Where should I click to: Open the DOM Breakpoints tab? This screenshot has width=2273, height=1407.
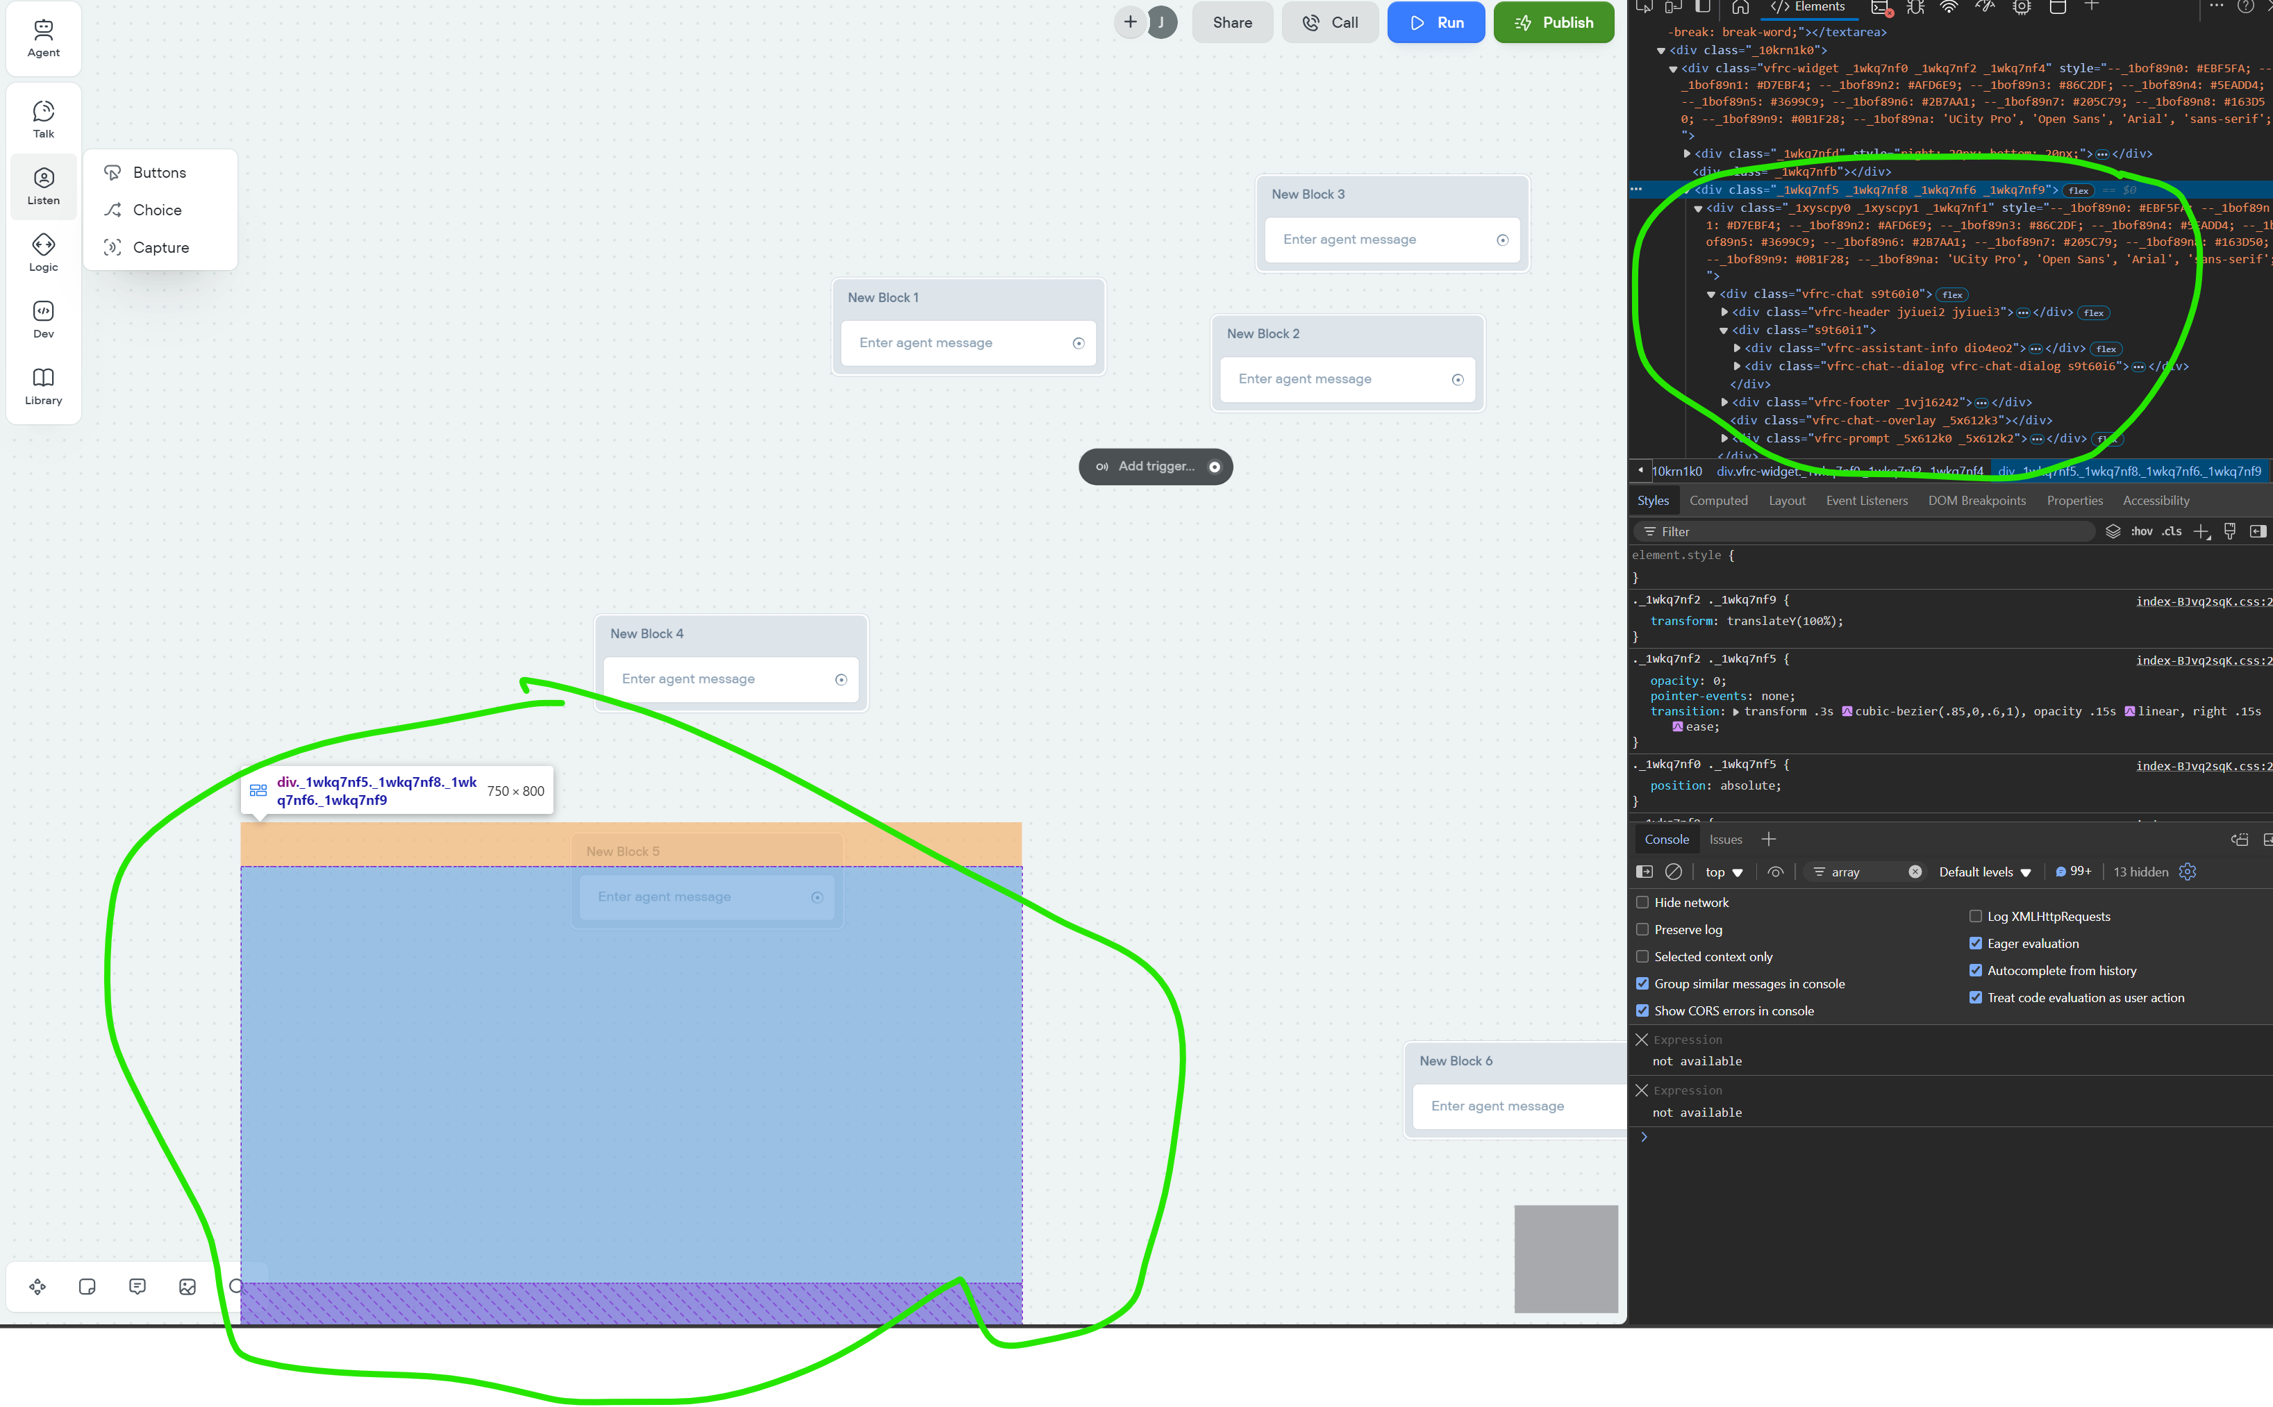pos(1976,501)
